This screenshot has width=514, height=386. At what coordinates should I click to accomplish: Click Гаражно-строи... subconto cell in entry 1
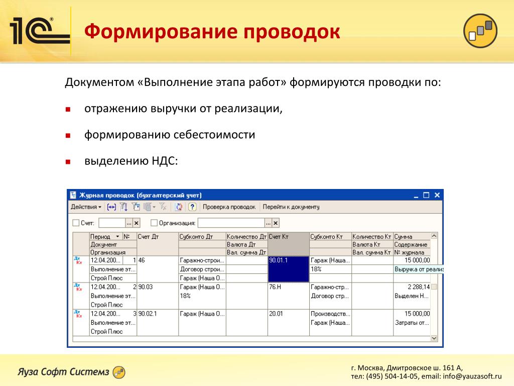click(x=202, y=261)
